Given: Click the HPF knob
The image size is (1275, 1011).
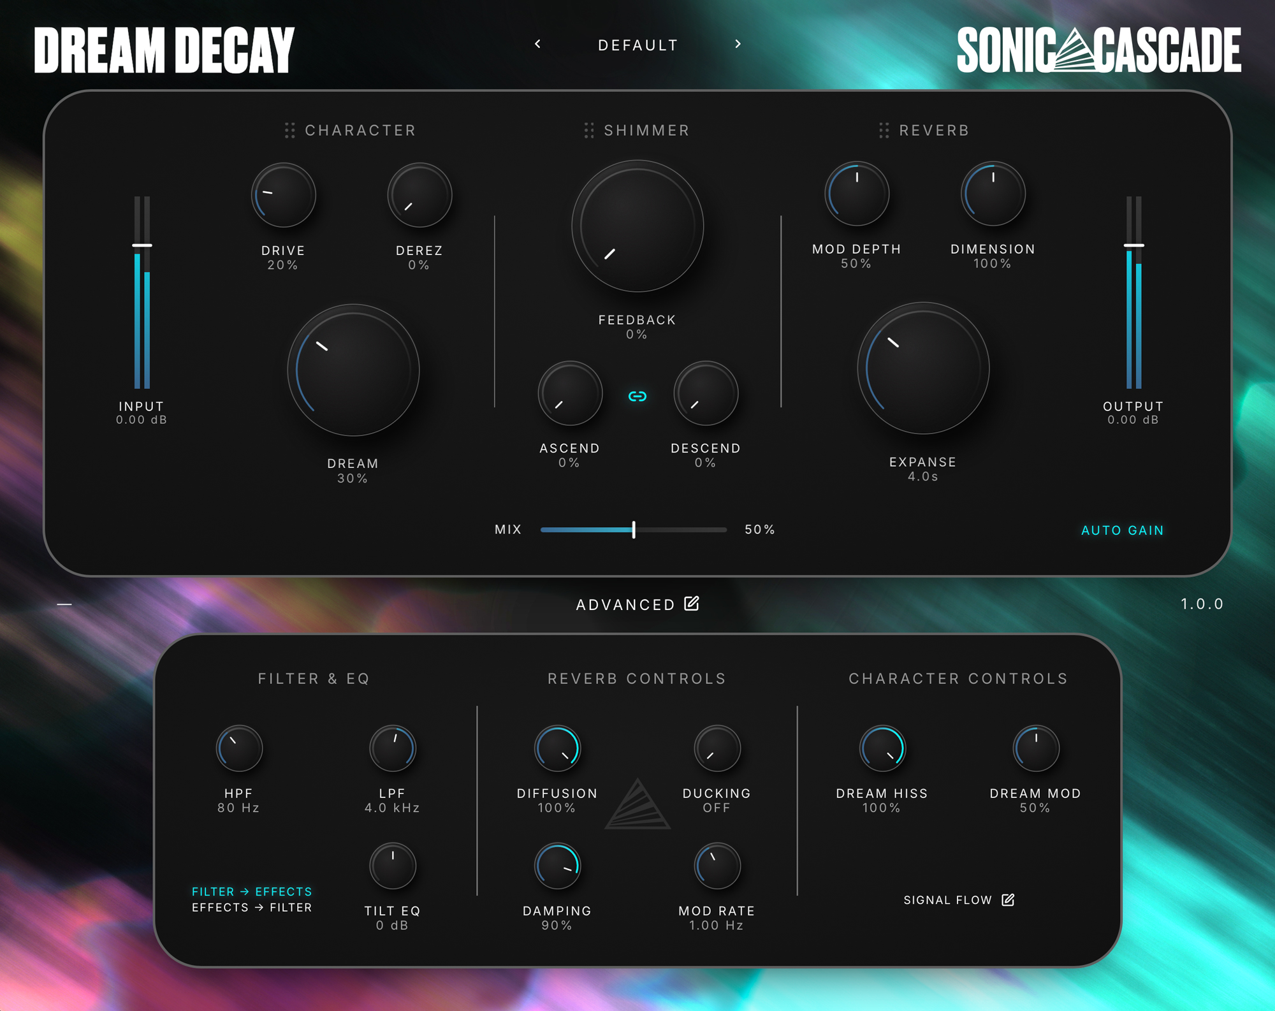Looking at the screenshot, I should 239,748.
